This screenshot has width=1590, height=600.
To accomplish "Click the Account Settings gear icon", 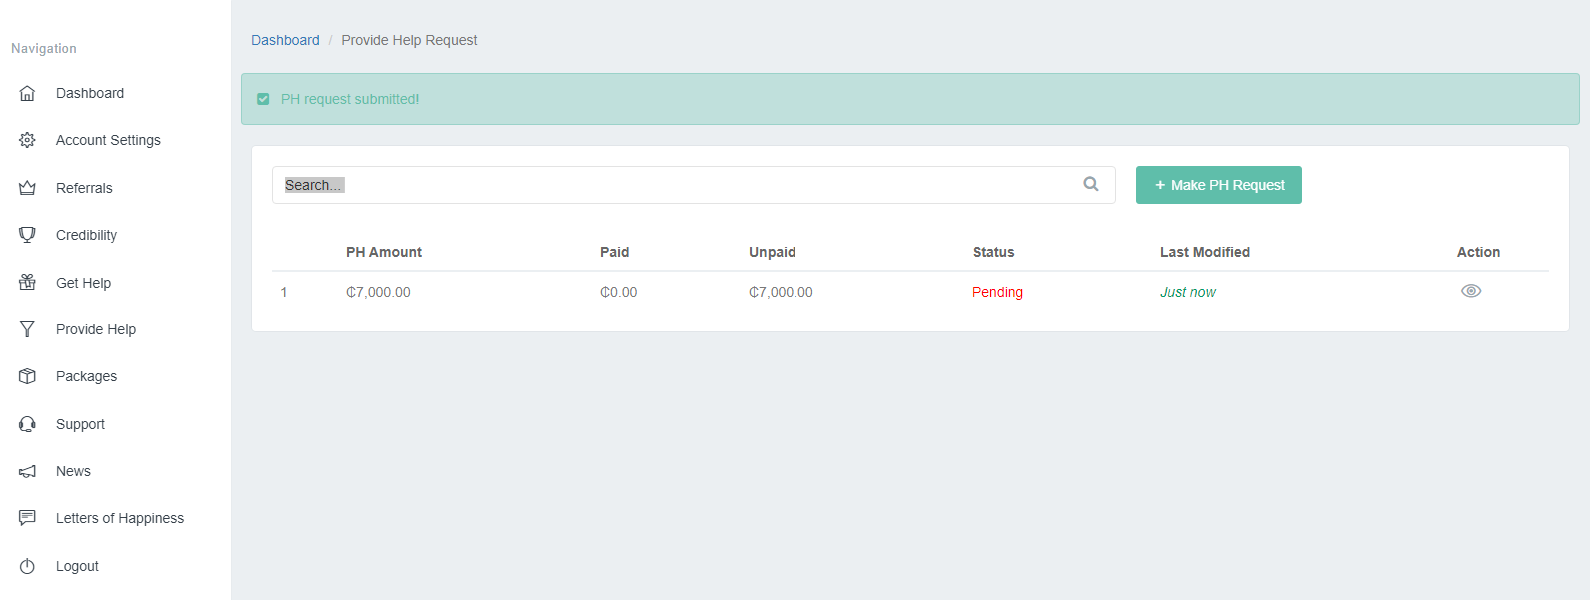I will [27, 140].
